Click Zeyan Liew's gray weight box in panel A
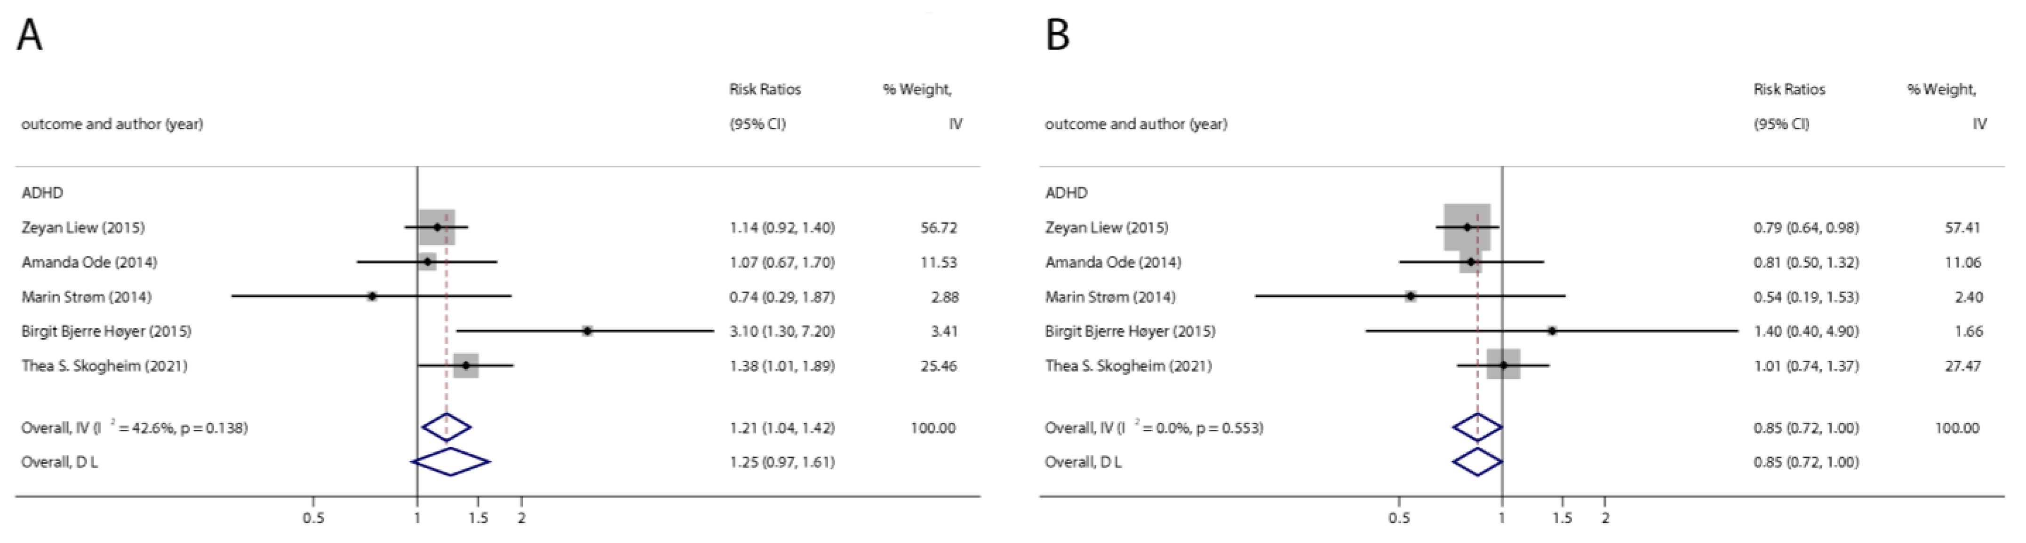The width and height of the screenshot is (2026, 543). (437, 227)
